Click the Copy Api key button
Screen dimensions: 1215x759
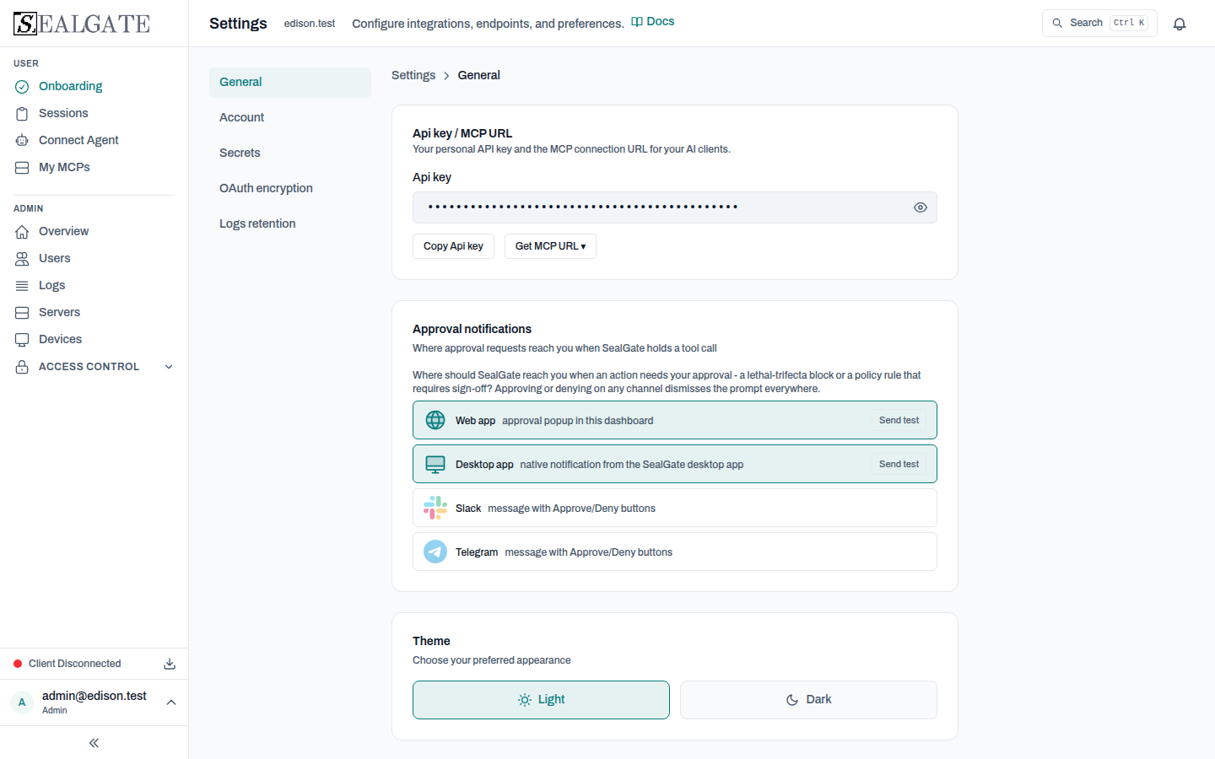click(453, 246)
